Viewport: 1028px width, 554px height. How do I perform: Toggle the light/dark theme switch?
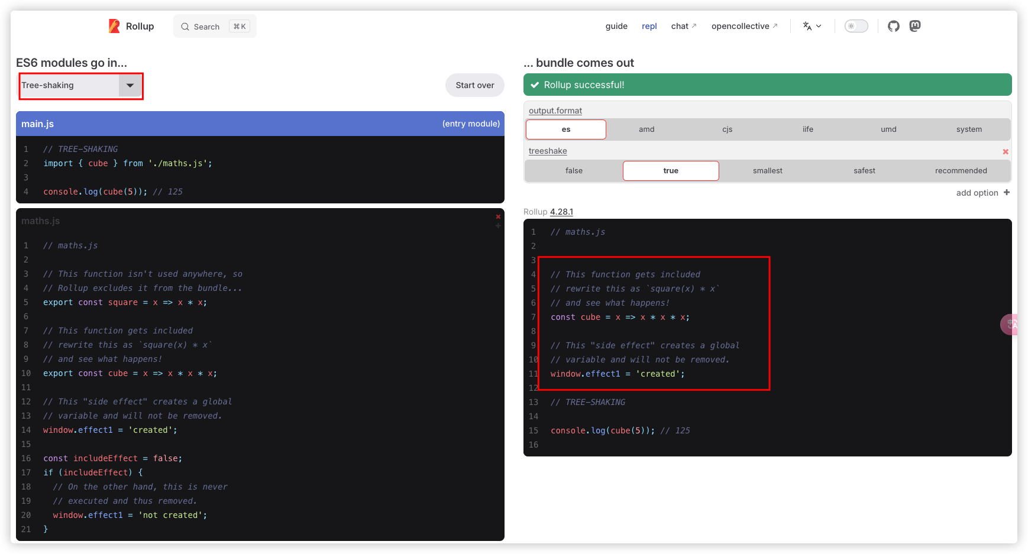(856, 26)
